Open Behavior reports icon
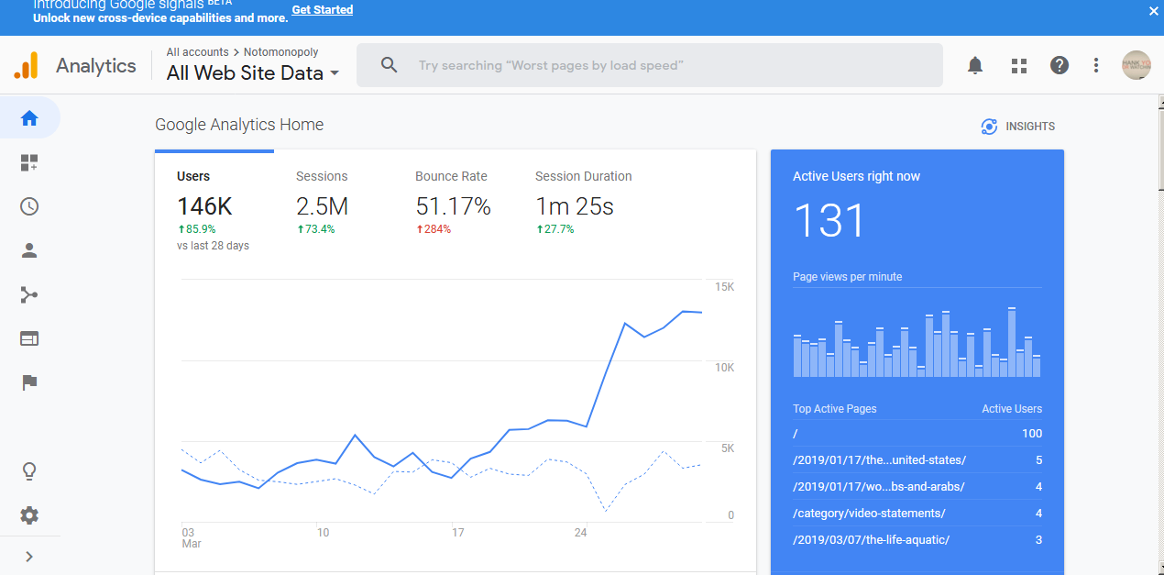 29,338
